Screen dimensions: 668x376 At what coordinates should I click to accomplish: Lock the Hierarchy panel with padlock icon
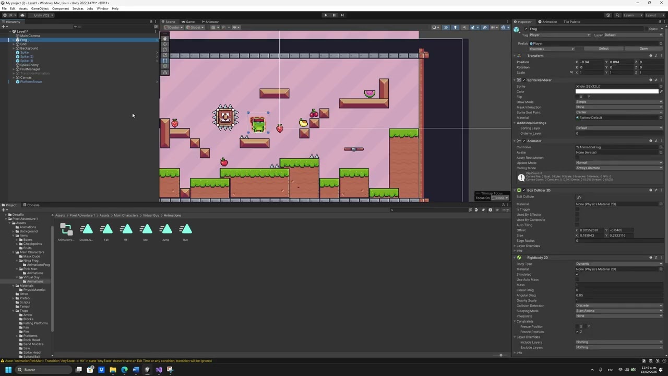[x=151, y=21]
